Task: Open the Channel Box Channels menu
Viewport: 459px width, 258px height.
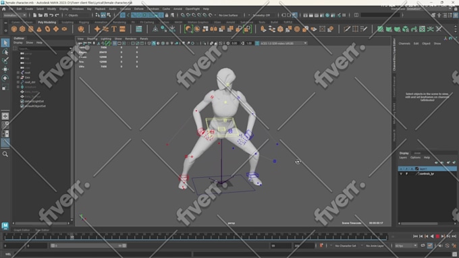Action: pyautogui.click(x=404, y=44)
